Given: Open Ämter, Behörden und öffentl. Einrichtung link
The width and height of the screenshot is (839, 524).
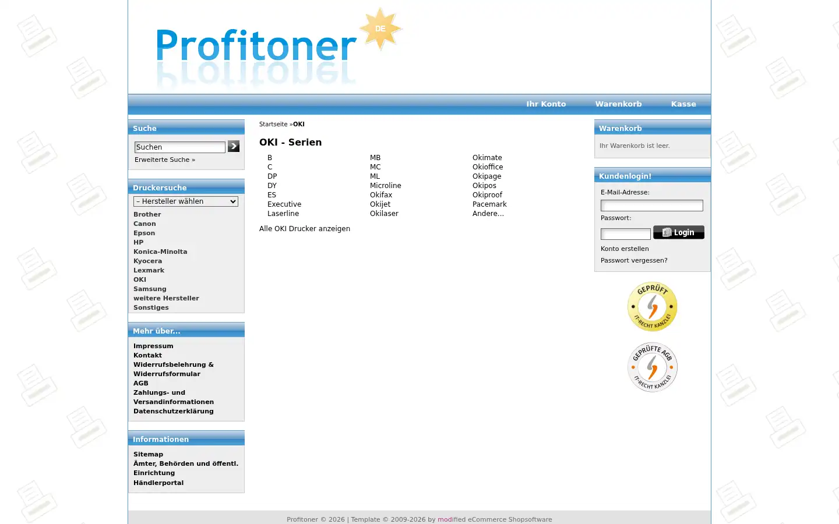Looking at the screenshot, I should tap(186, 468).
